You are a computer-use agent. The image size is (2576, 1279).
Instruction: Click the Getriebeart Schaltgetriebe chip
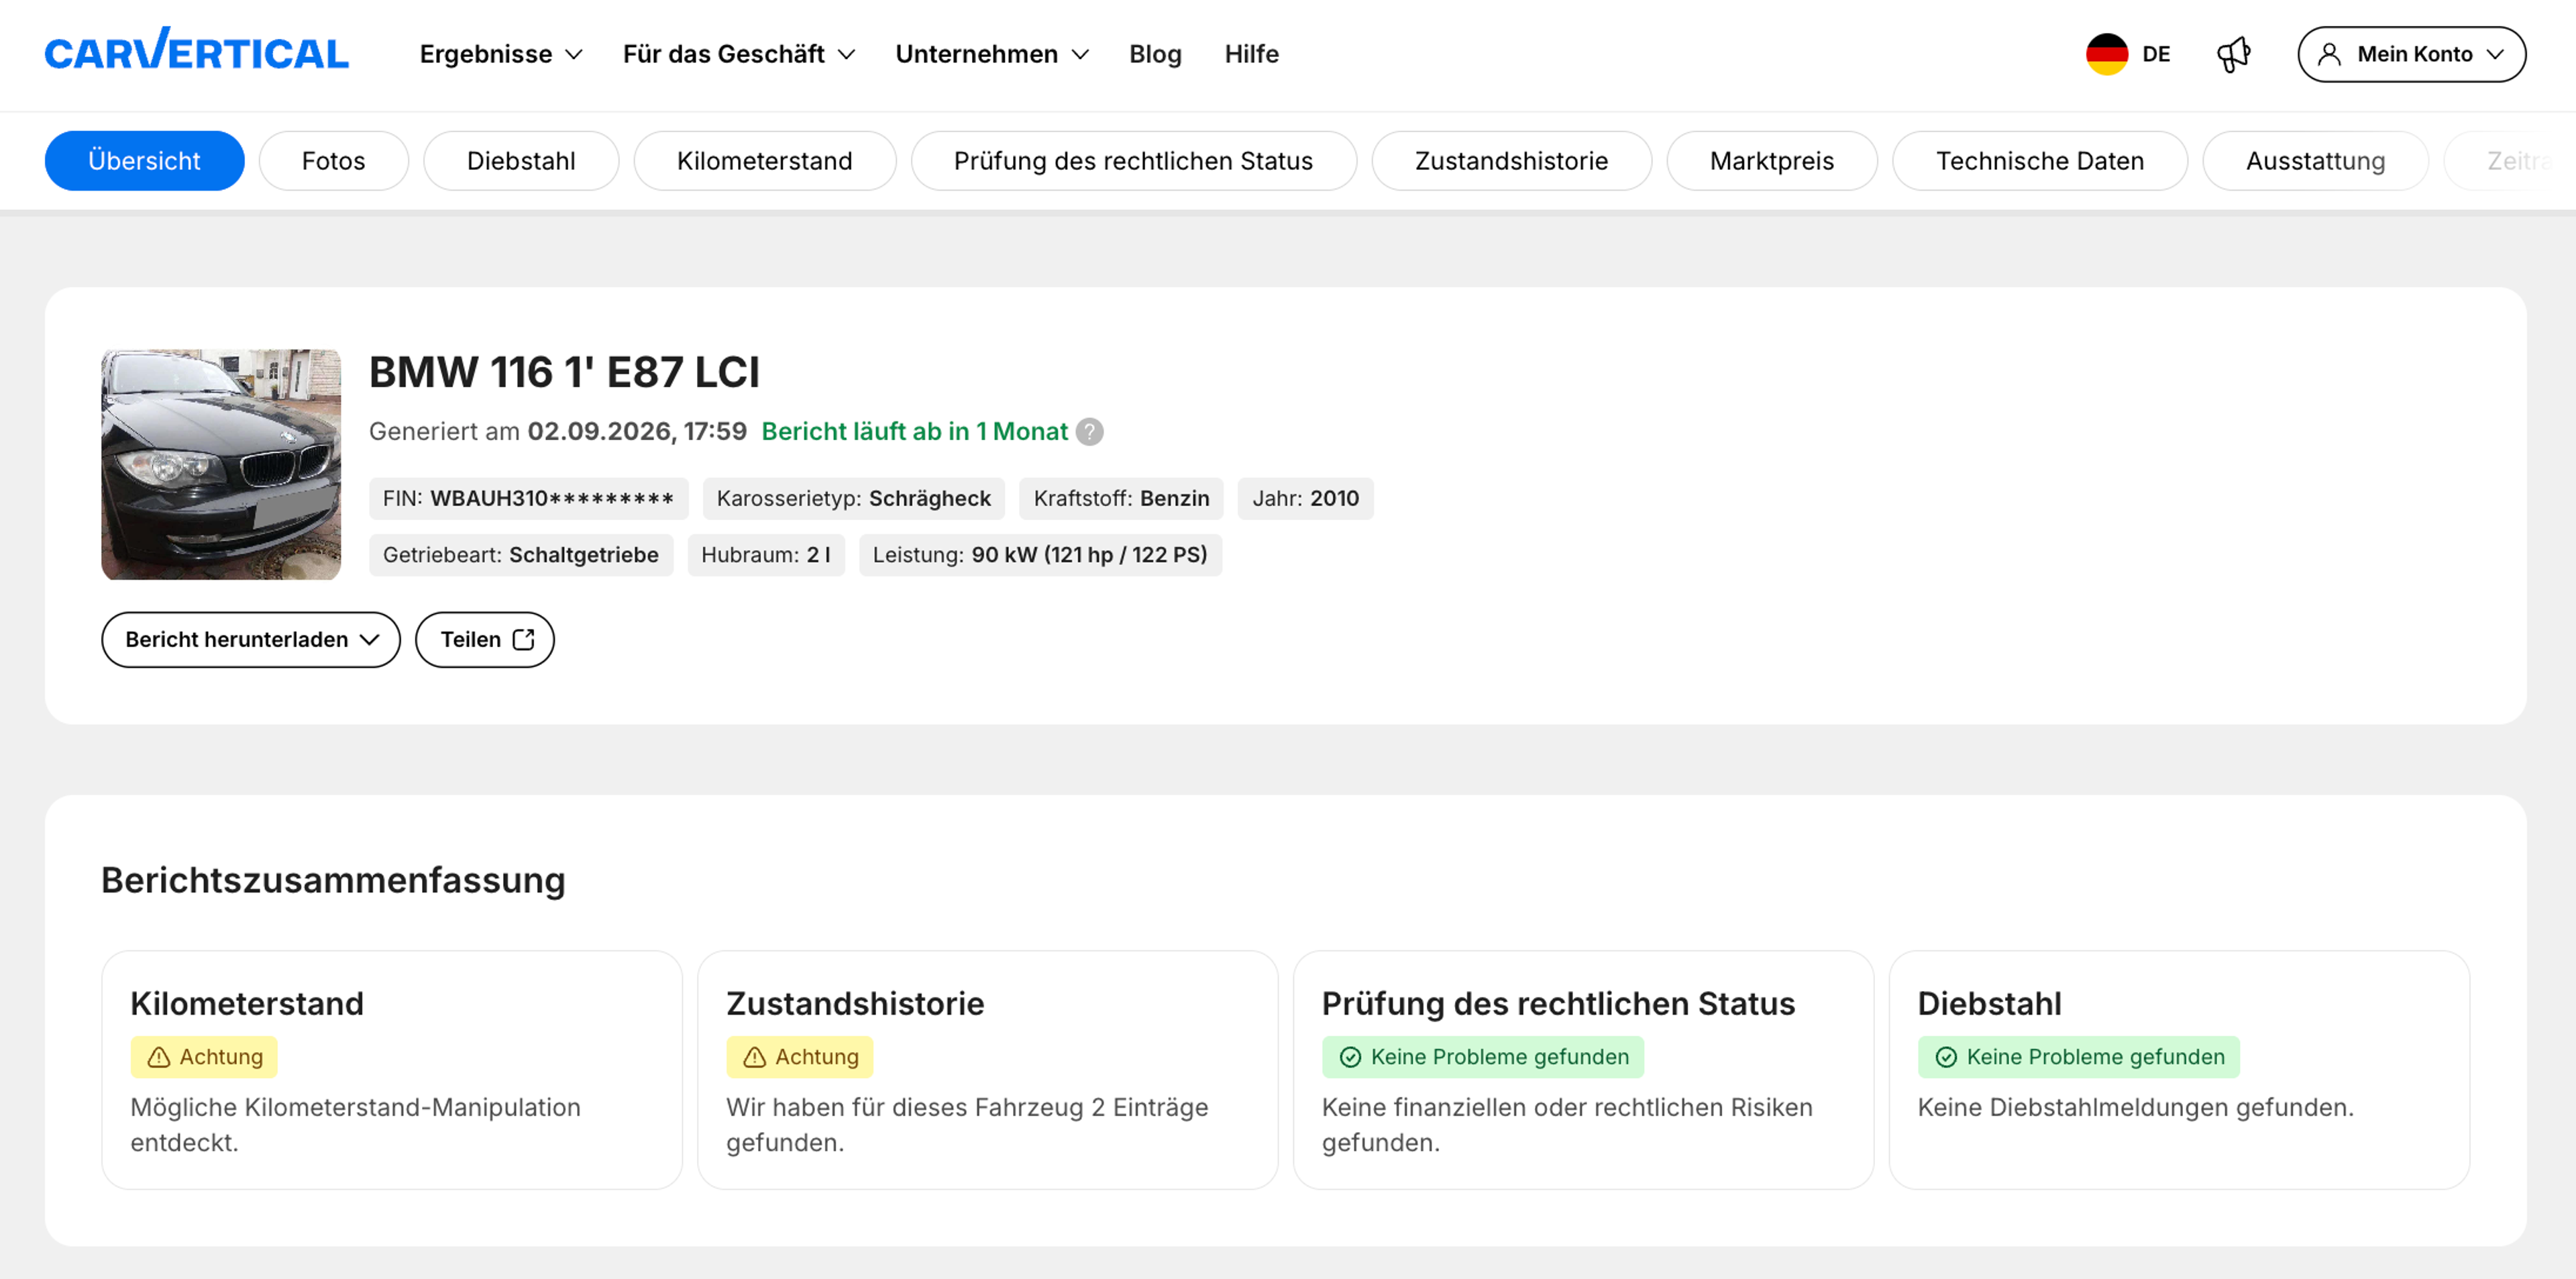521,554
